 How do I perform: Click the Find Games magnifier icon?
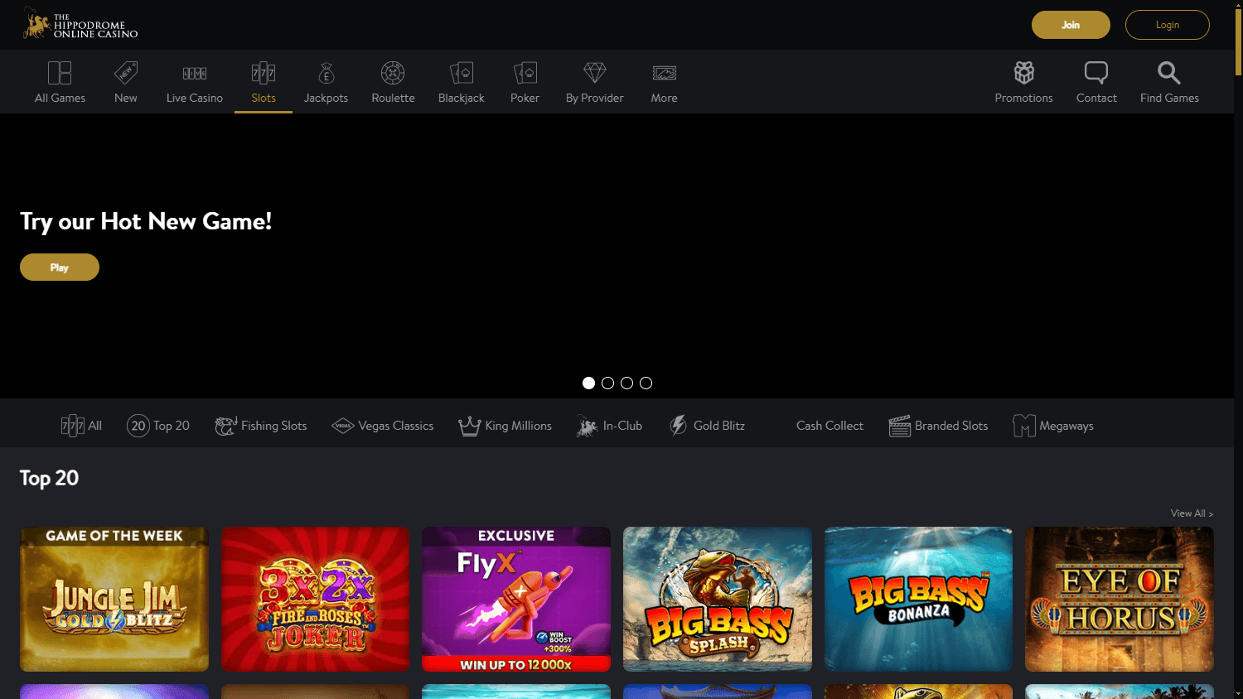pos(1168,72)
